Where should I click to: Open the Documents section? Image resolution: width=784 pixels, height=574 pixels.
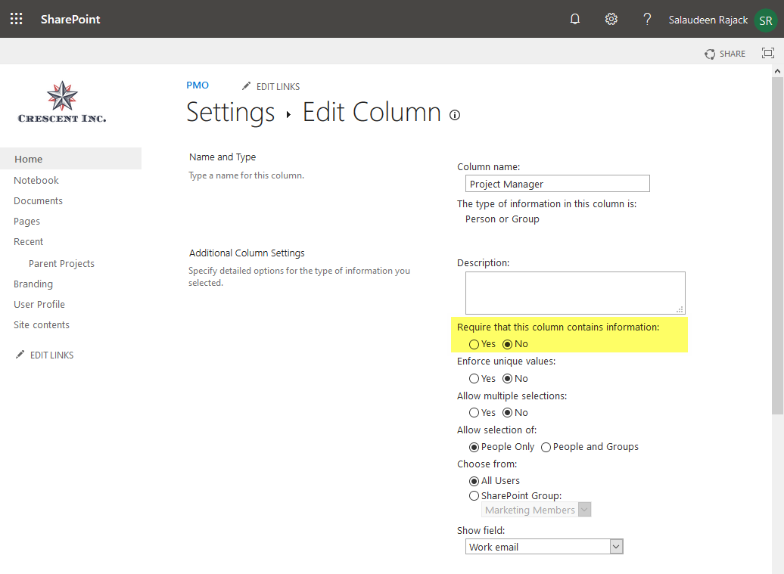[x=38, y=200]
